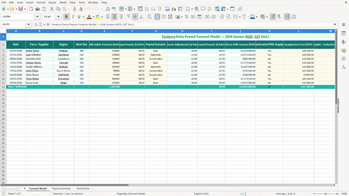Screen dimensions: 349x196
Task: Toggle Align Left
Action: click(108, 17)
